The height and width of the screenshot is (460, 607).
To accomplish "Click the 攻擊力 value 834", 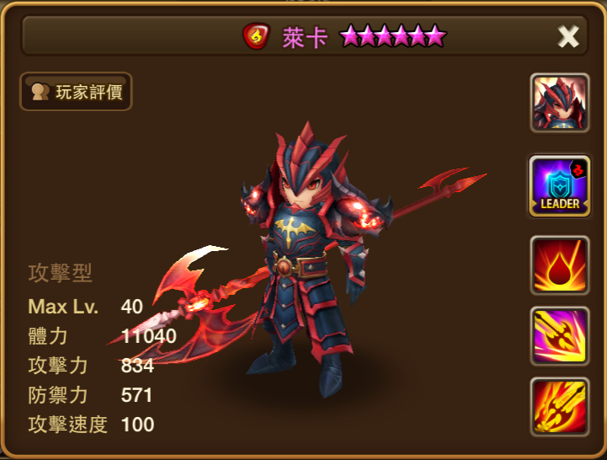I will tap(137, 366).
